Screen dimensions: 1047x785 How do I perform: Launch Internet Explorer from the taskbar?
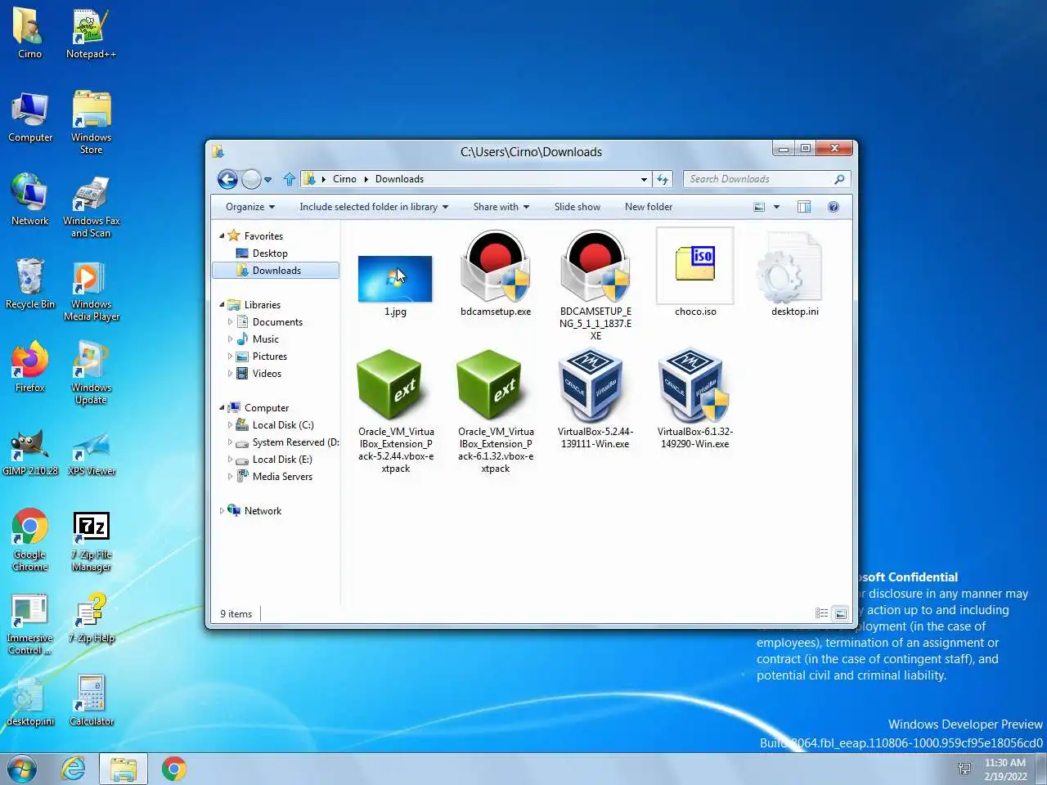[73, 769]
